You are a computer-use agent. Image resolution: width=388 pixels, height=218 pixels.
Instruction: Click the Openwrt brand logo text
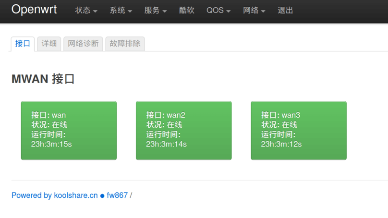point(34,10)
